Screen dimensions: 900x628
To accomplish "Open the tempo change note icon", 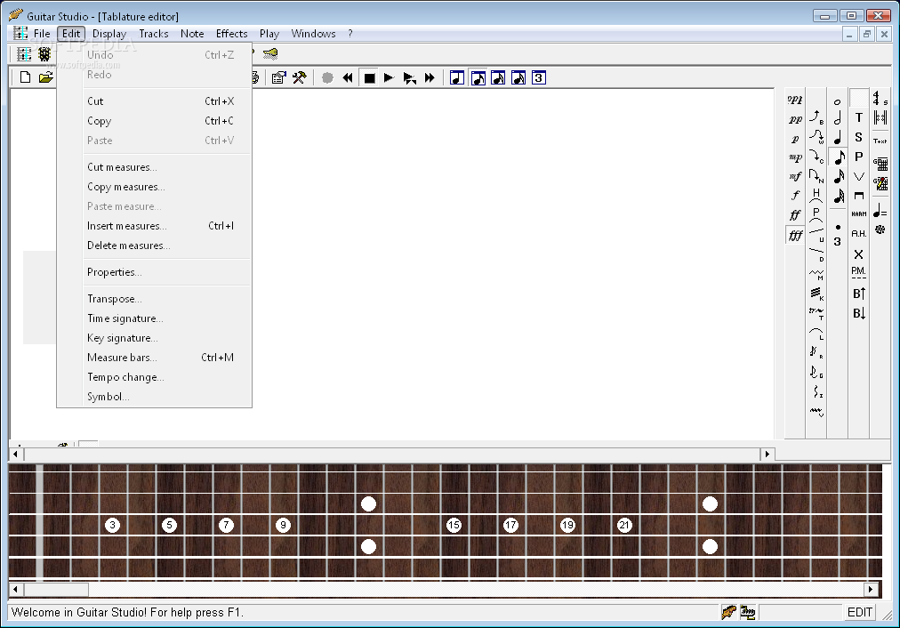I will pyautogui.click(x=880, y=211).
